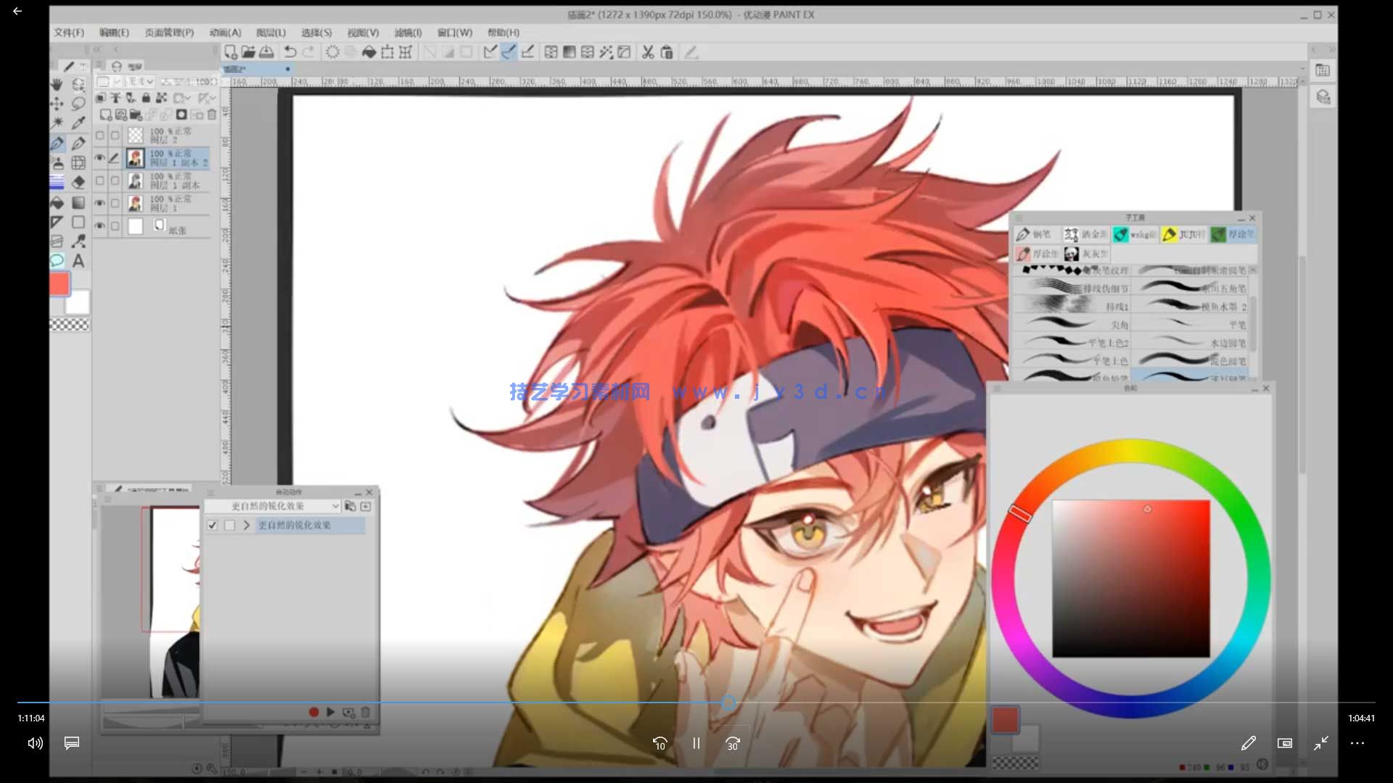This screenshot has width=1393, height=783.
Task: Select the Eyedropper tool
Action: 78,123
